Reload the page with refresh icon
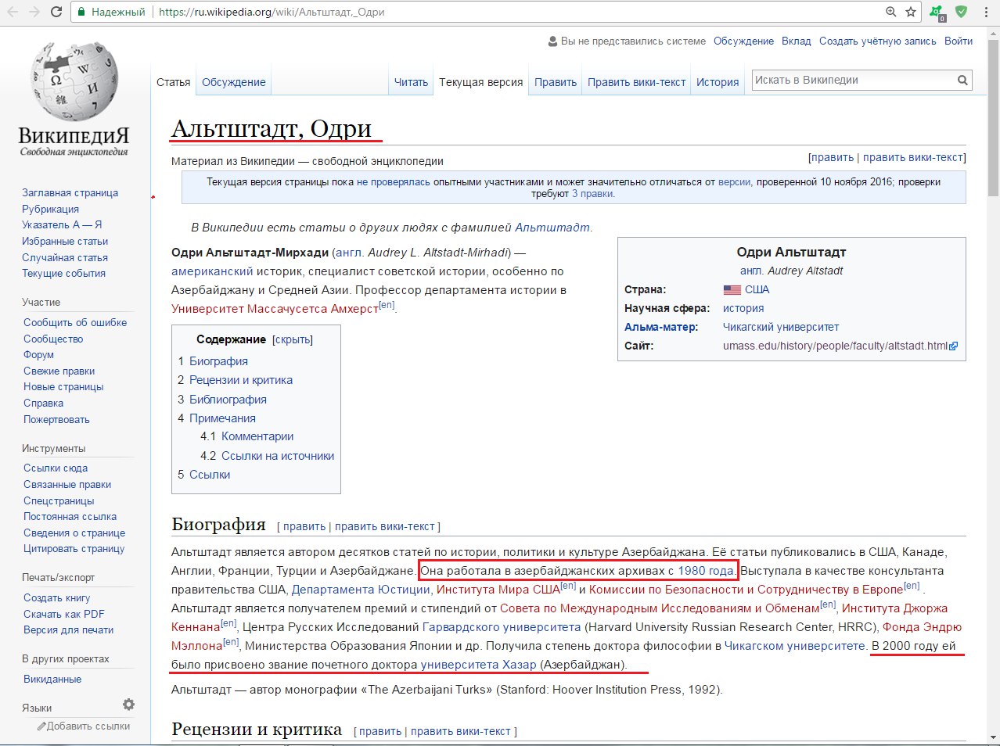 click(56, 12)
